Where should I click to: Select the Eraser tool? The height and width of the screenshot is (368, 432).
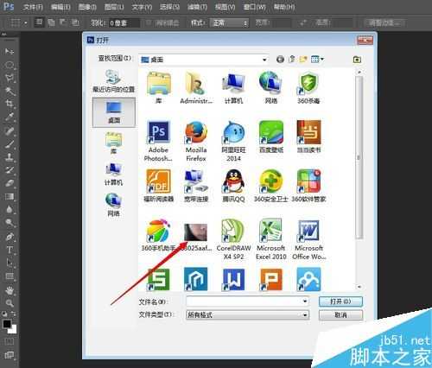(x=10, y=183)
